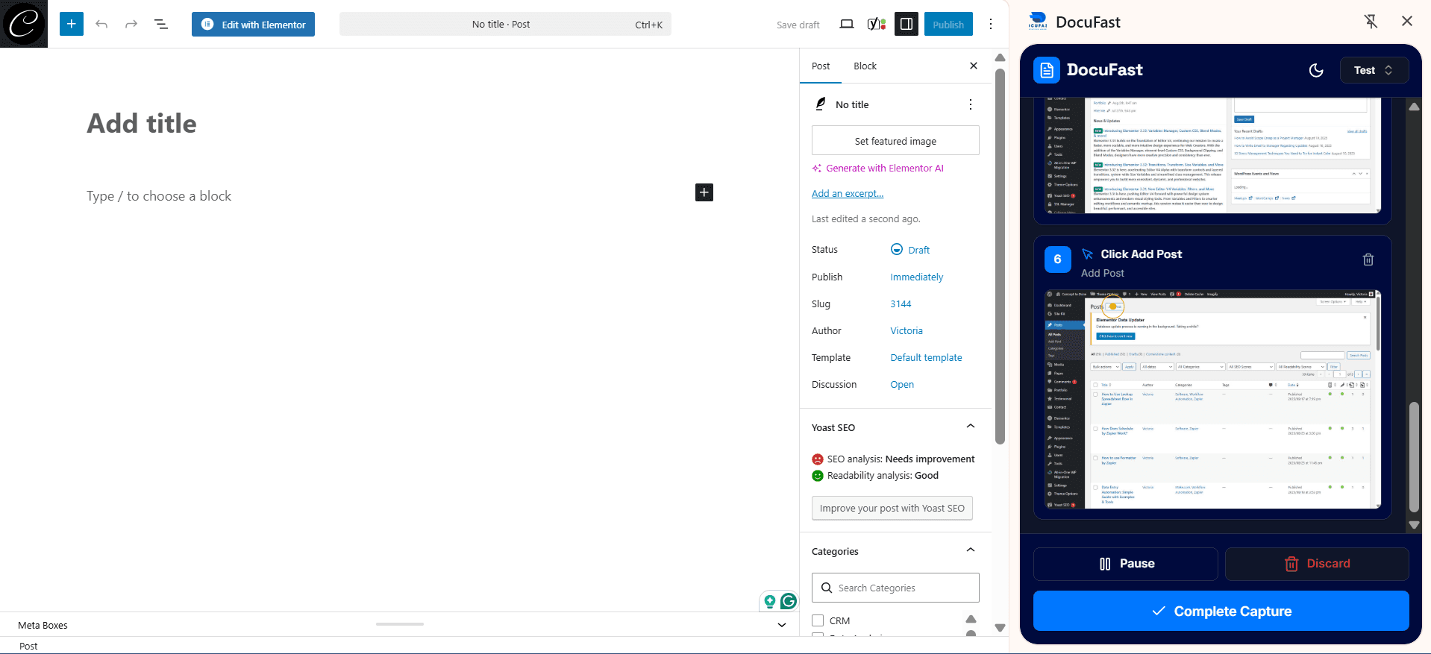Click the Redo arrow in editor toolbar
The width and height of the screenshot is (1431, 654).
(x=131, y=24)
